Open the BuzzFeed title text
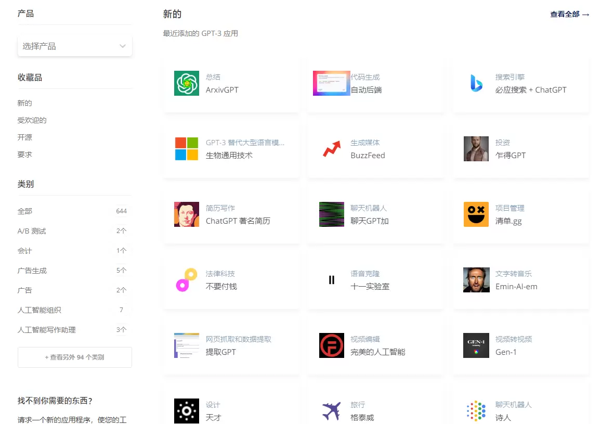This screenshot has width=614, height=424. (x=368, y=156)
